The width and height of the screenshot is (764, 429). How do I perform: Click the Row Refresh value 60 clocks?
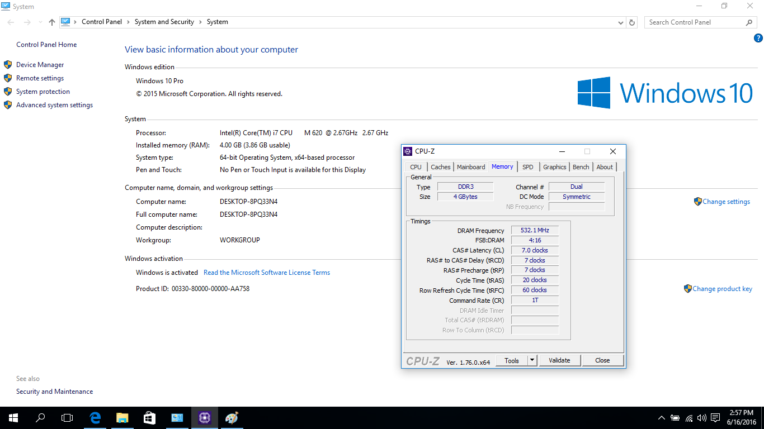[535, 290]
